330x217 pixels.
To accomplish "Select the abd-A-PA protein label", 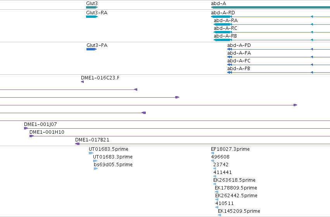I will (x=239, y=53).
